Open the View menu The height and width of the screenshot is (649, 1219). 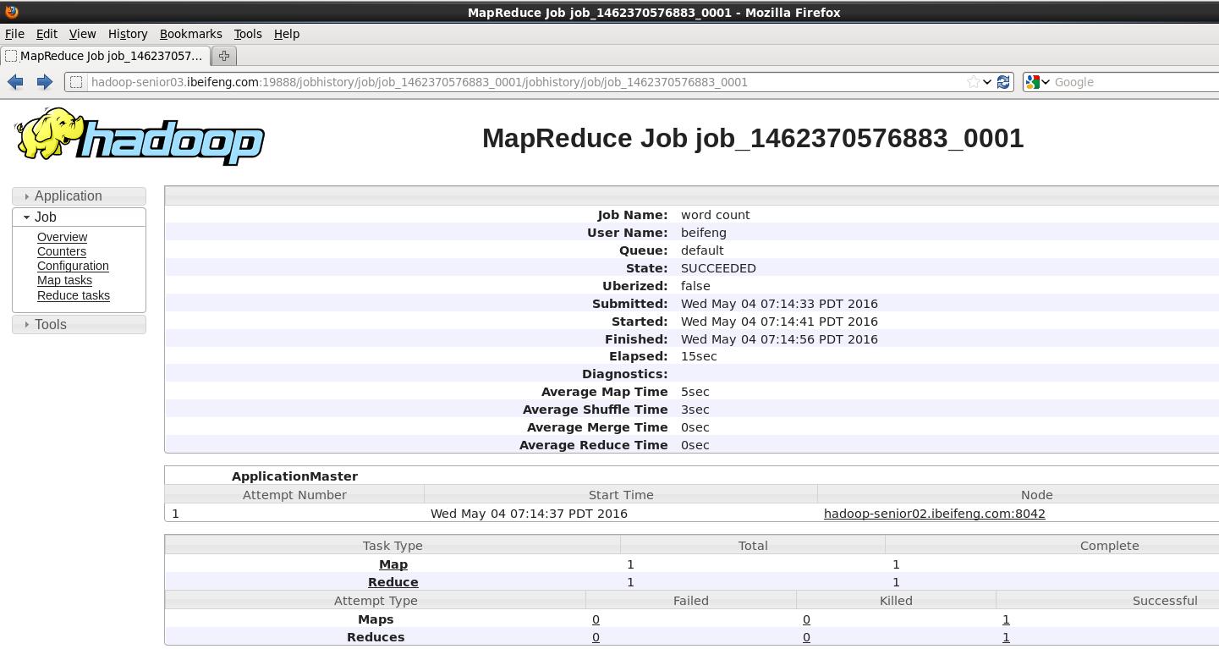[x=82, y=34]
